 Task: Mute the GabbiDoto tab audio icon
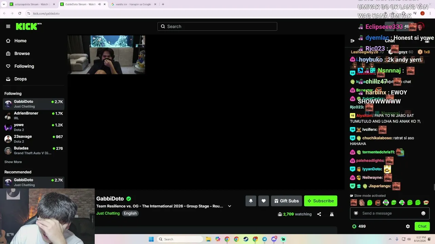coord(99,4)
